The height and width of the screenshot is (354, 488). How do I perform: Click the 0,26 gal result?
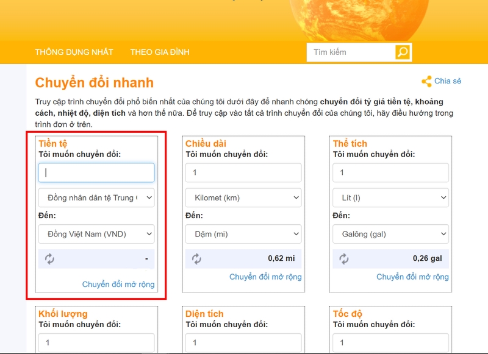pyautogui.click(x=428, y=258)
